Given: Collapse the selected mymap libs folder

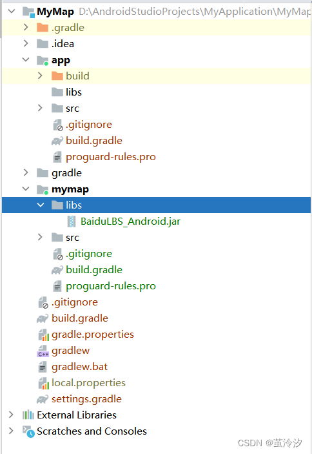Looking at the screenshot, I should coord(41,205).
